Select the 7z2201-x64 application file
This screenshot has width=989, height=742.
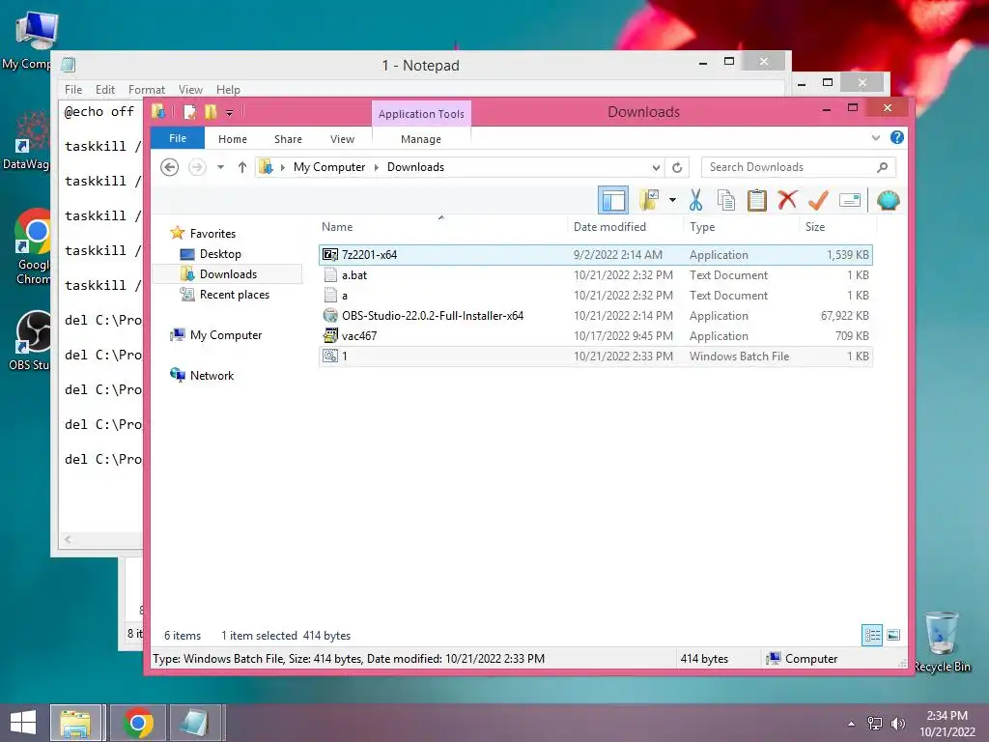[596, 255]
